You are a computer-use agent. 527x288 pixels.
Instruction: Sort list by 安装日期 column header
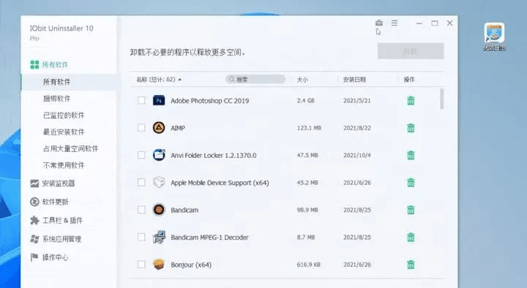354,80
